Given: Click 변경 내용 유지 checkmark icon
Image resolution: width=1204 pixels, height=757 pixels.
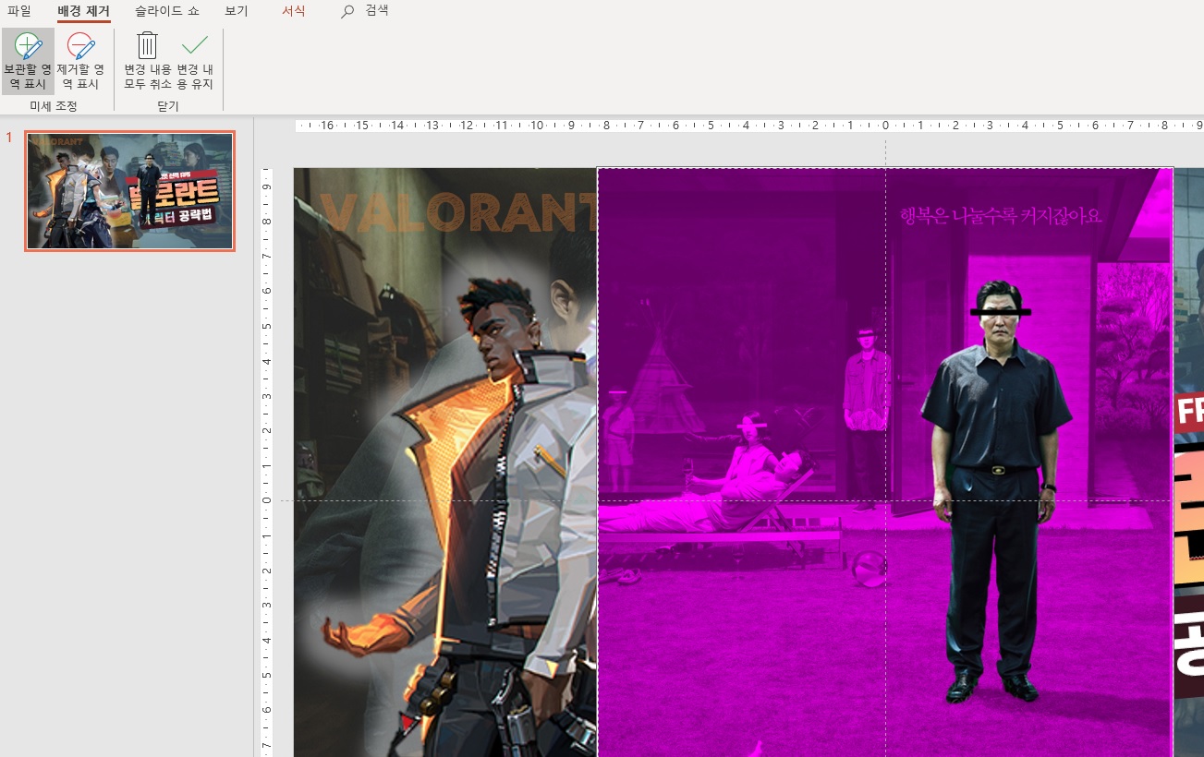Looking at the screenshot, I should click(x=195, y=45).
